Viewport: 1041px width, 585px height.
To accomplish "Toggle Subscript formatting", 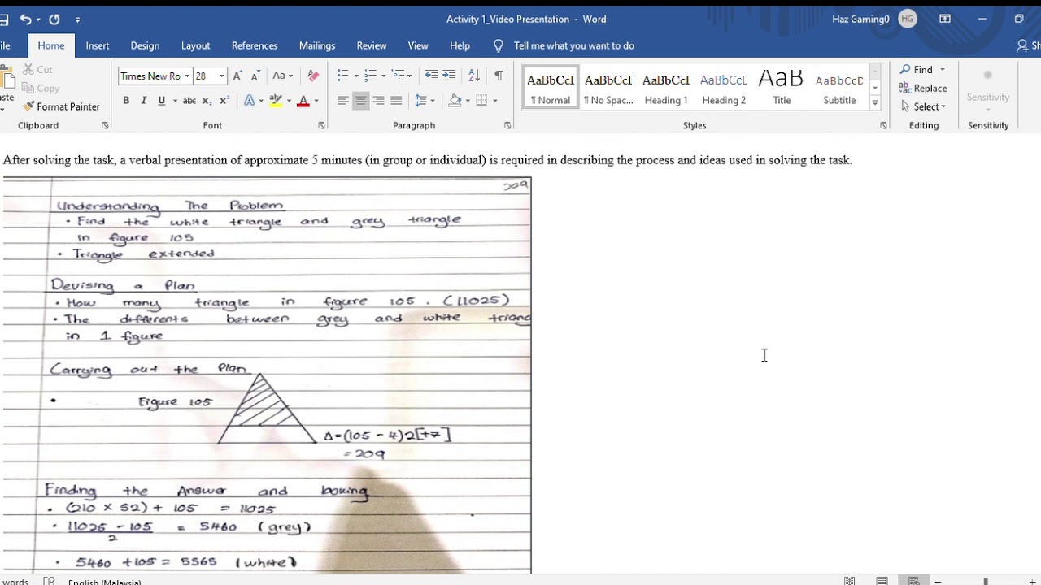I will tap(207, 101).
